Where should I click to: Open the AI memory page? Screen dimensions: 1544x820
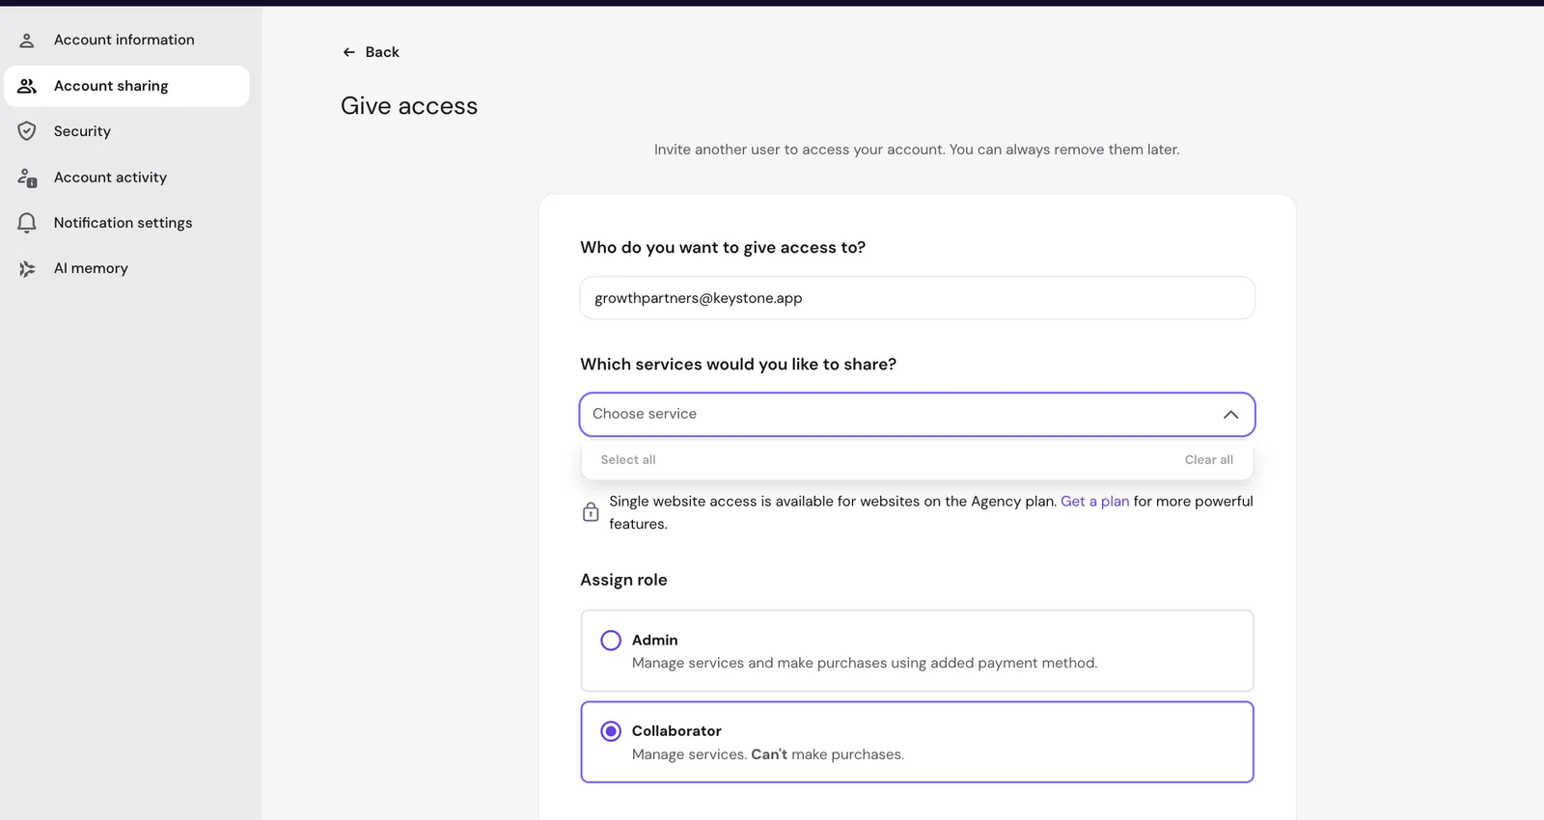(126, 269)
